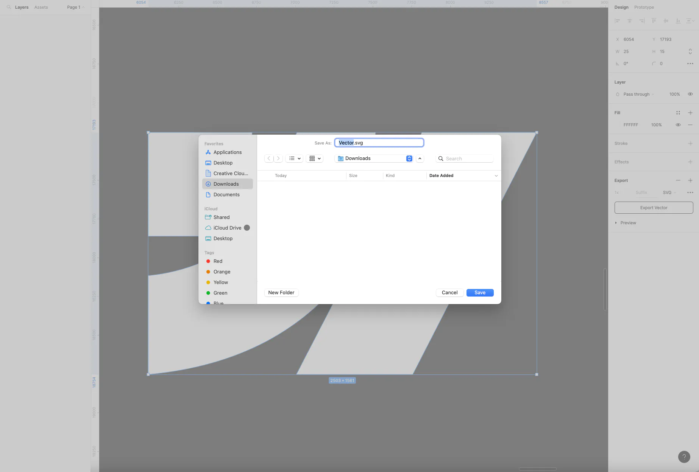Open the Downloads location dropdown
Screen dimensions: 699x472
click(374, 158)
